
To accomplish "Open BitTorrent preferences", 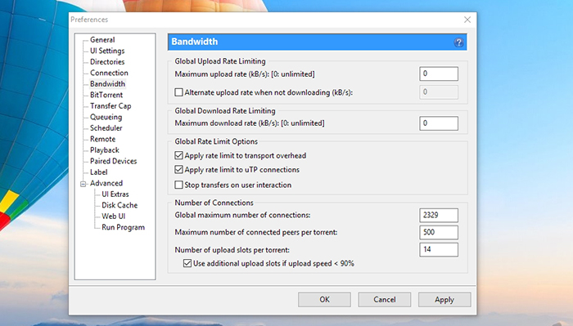I will tap(106, 95).
